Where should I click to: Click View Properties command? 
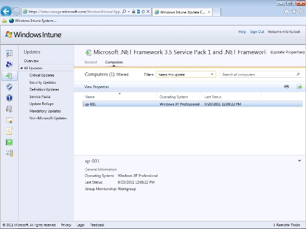click(x=97, y=87)
